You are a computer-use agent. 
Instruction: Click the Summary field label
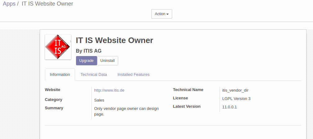54,108
